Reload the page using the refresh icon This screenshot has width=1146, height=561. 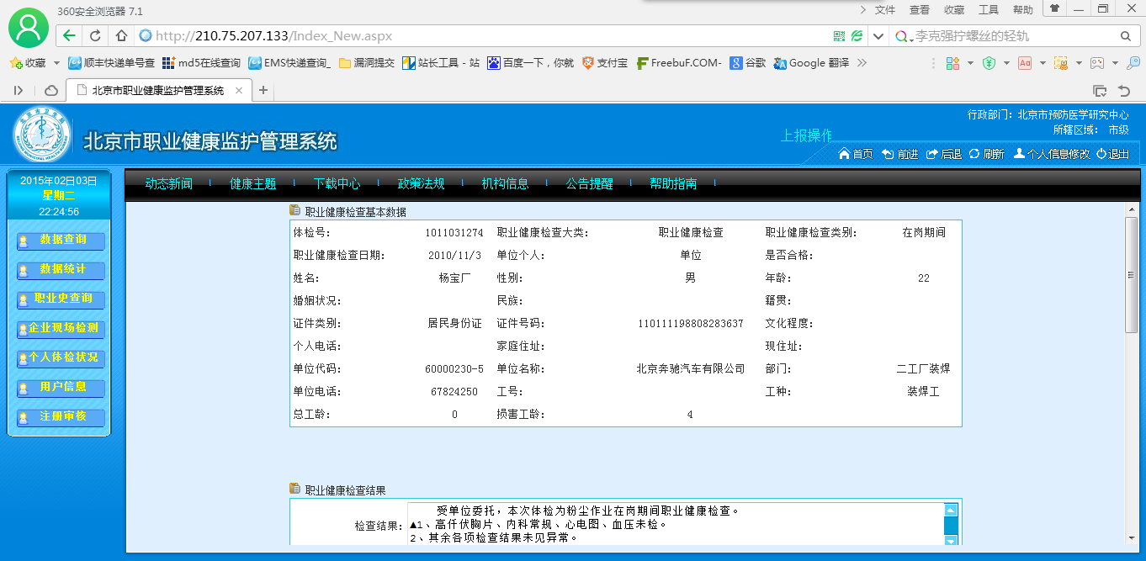point(95,36)
